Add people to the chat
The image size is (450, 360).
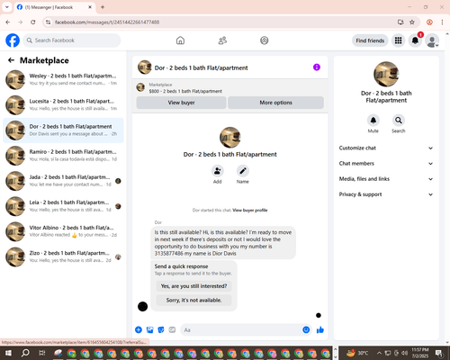pyautogui.click(x=218, y=171)
